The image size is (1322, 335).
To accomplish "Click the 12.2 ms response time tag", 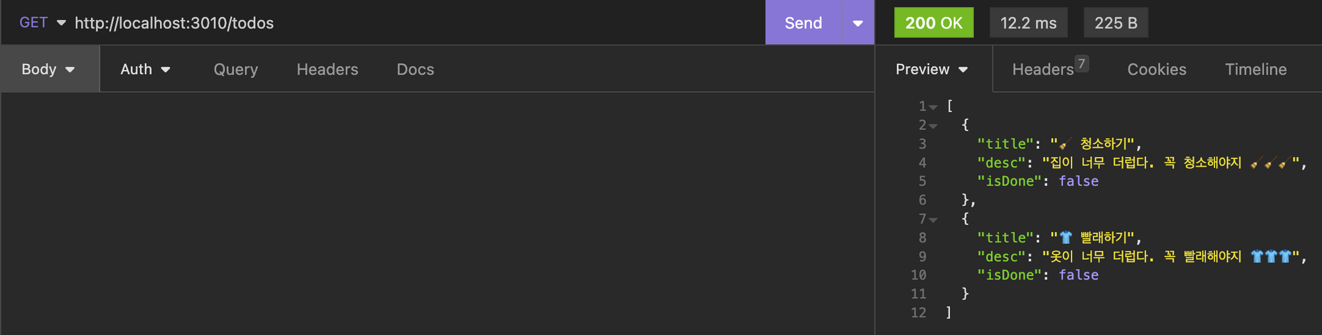I will pos(1029,22).
